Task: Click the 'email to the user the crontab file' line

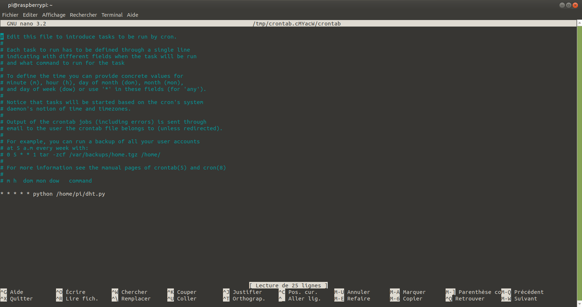Action: point(111,128)
